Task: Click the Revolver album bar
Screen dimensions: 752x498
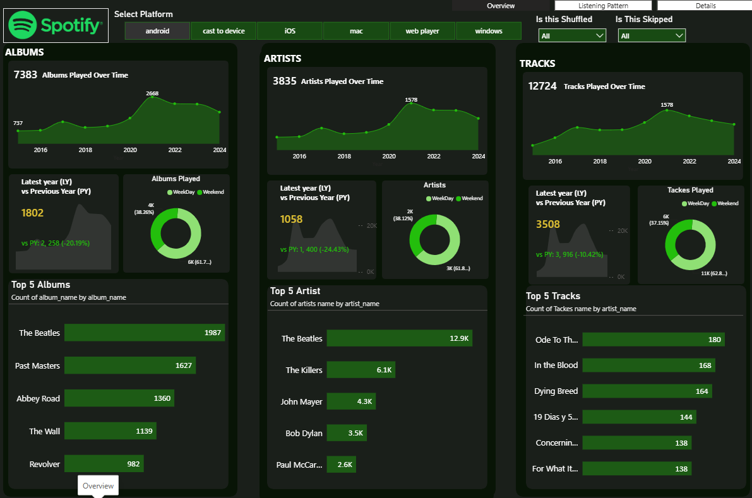Action: [104, 464]
